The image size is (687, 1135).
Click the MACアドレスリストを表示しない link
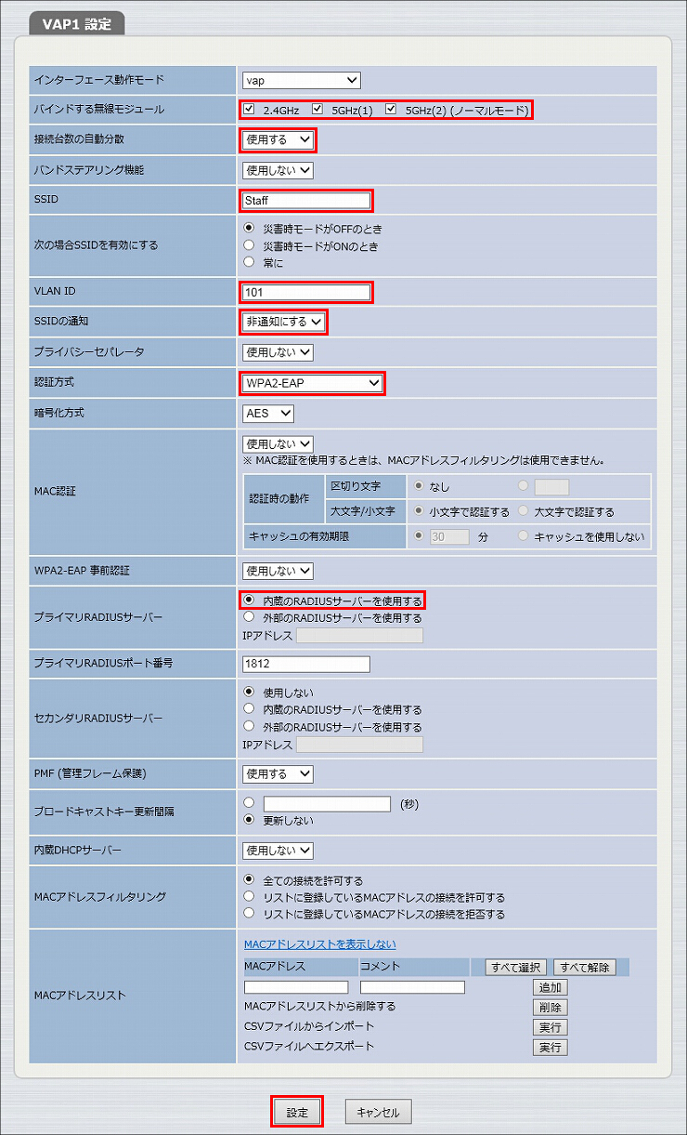click(319, 944)
